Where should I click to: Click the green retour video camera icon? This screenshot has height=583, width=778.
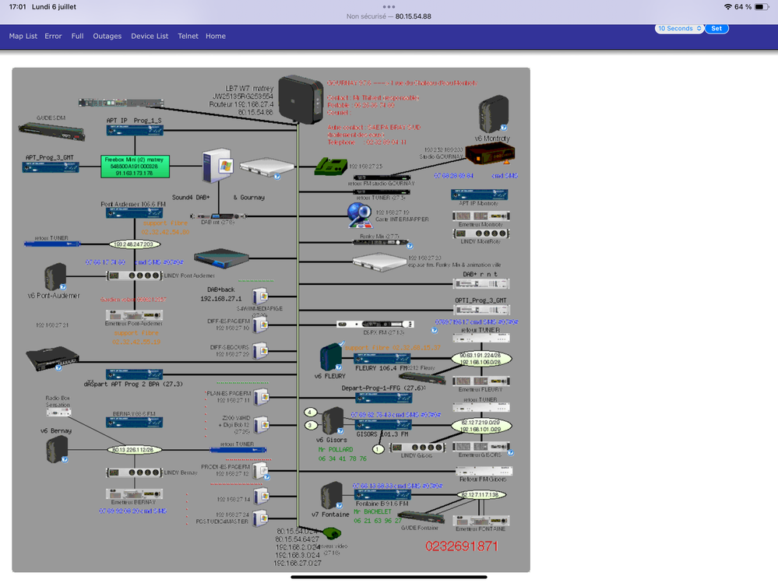point(332,534)
